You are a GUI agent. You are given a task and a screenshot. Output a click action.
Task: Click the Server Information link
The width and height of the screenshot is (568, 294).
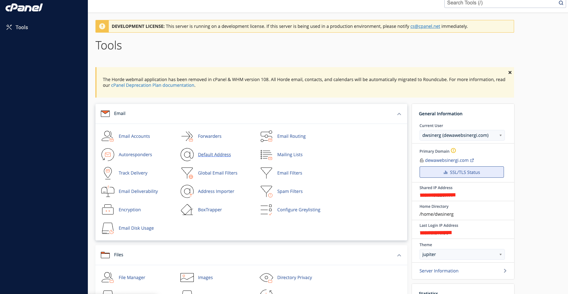pos(439,271)
